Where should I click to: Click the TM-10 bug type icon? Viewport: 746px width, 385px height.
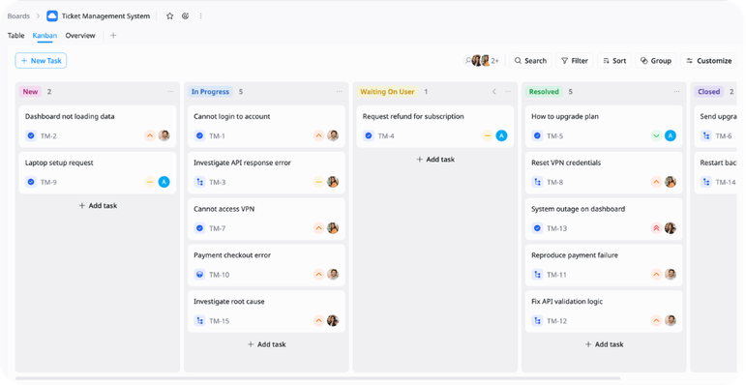[x=200, y=275]
